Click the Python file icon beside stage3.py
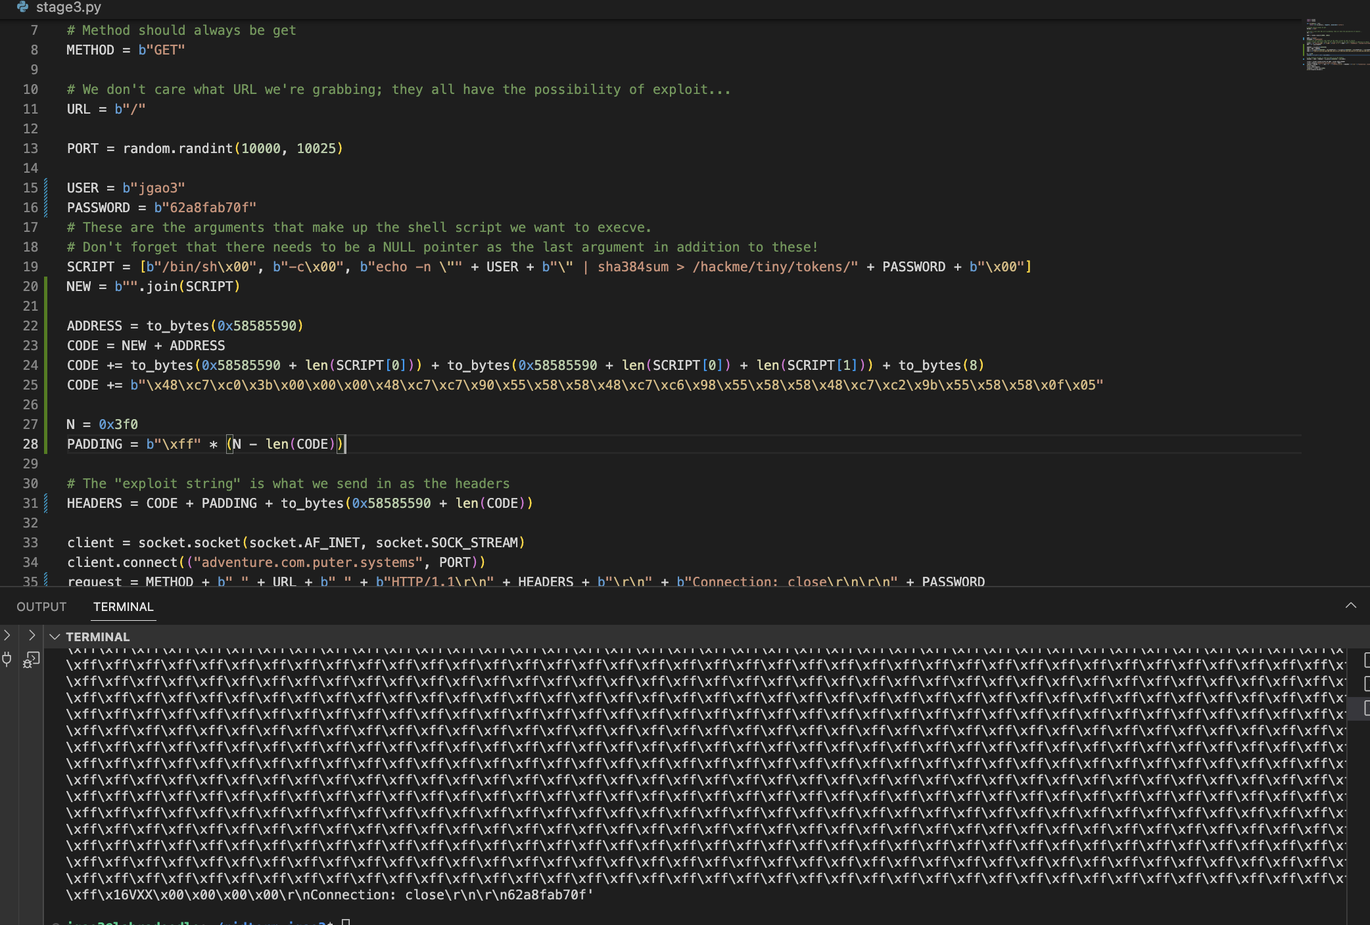 point(23,7)
